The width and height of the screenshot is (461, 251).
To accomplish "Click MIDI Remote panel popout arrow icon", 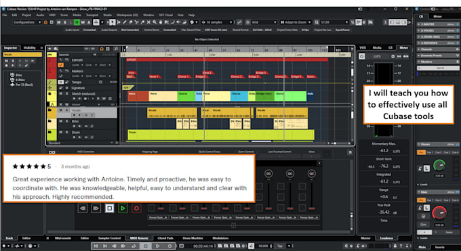I will 350,152.
